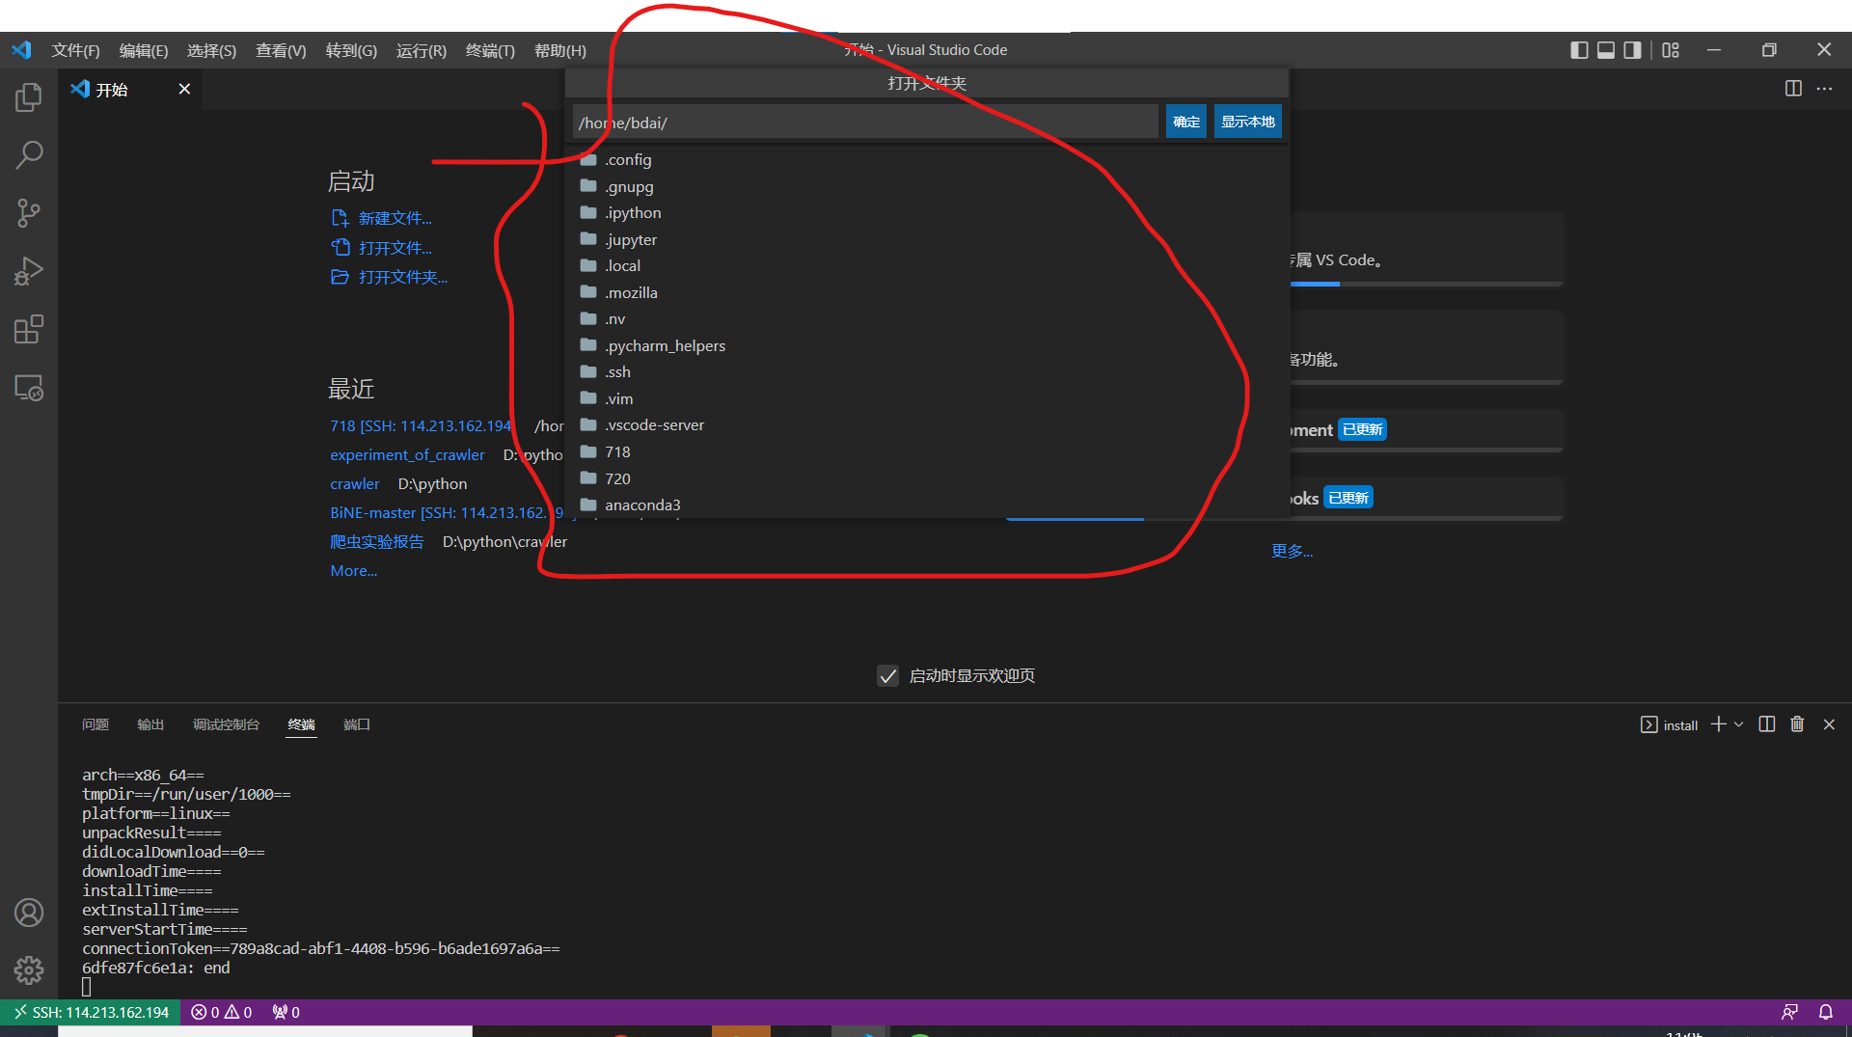
Task: Select the .jupyter folder
Action: [x=927, y=239]
